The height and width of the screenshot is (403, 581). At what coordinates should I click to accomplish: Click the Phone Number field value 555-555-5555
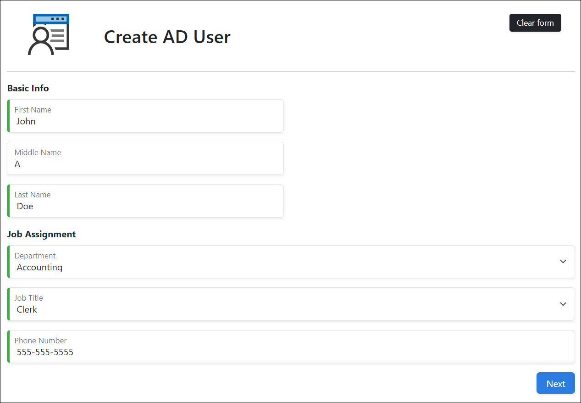45,353
